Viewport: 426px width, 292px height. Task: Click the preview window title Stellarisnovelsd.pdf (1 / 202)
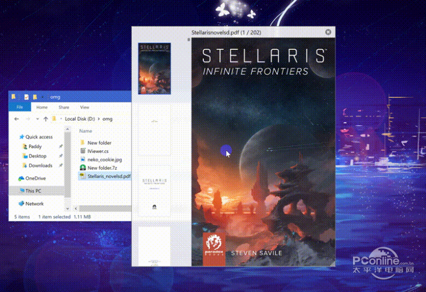click(226, 33)
